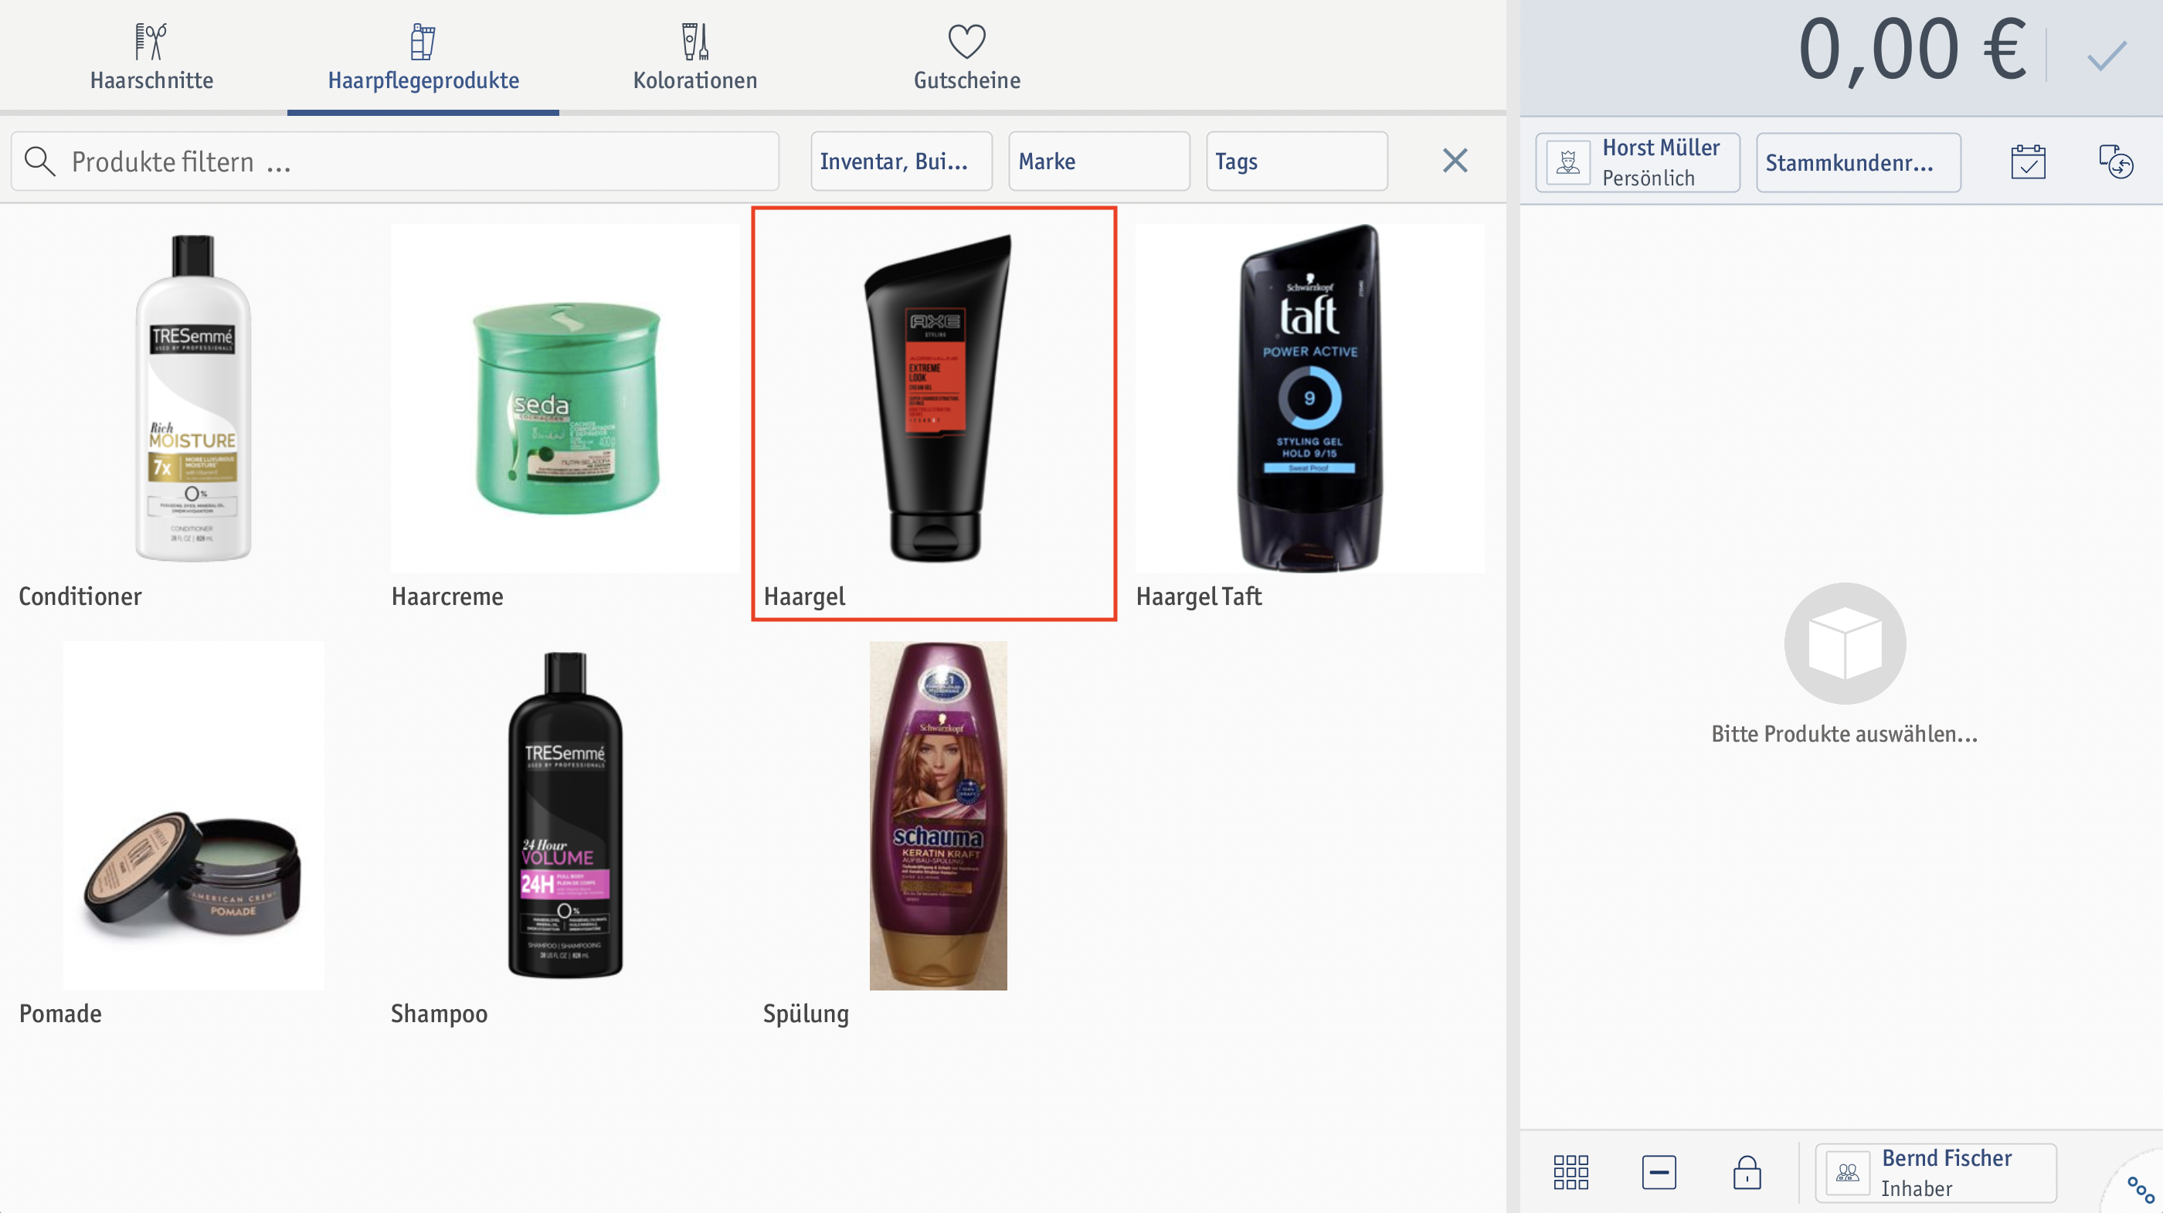
Task: Click the settings gears corner icon
Action: tap(2140, 1190)
